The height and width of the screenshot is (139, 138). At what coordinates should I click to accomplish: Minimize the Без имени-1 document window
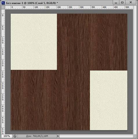click(116, 3)
